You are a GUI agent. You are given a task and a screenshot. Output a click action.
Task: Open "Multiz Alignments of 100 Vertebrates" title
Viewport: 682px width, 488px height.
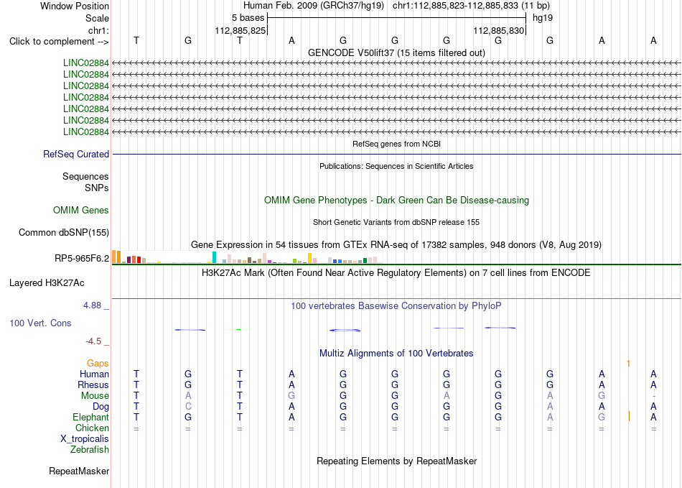click(396, 354)
